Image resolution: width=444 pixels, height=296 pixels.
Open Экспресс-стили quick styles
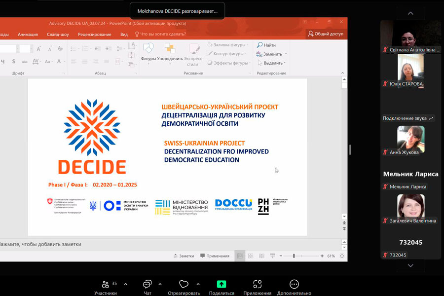coord(194,55)
